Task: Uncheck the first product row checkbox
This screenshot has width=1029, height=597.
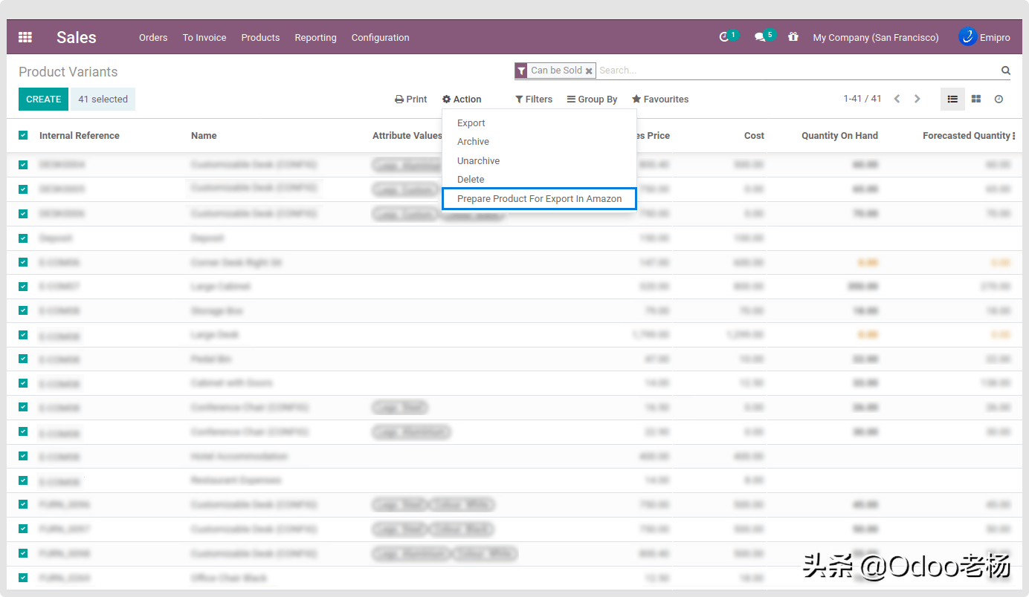Action: tap(23, 165)
